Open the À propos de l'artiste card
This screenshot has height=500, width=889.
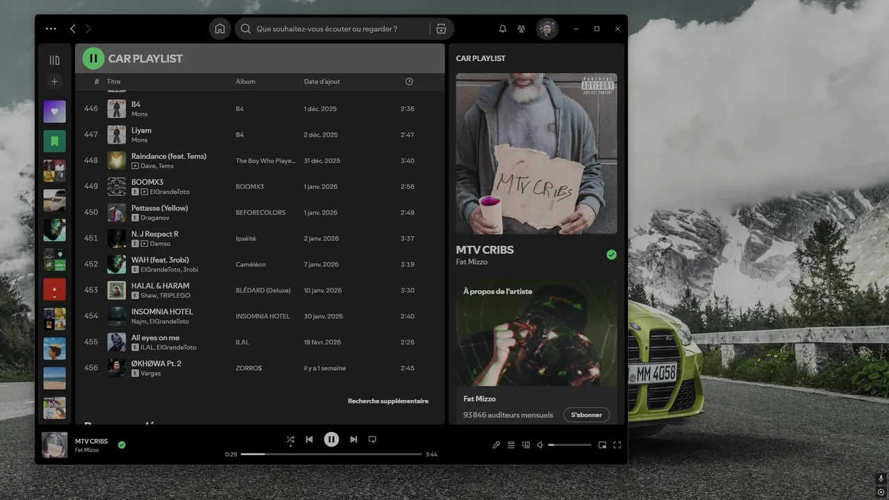pyautogui.click(x=536, y=352)
